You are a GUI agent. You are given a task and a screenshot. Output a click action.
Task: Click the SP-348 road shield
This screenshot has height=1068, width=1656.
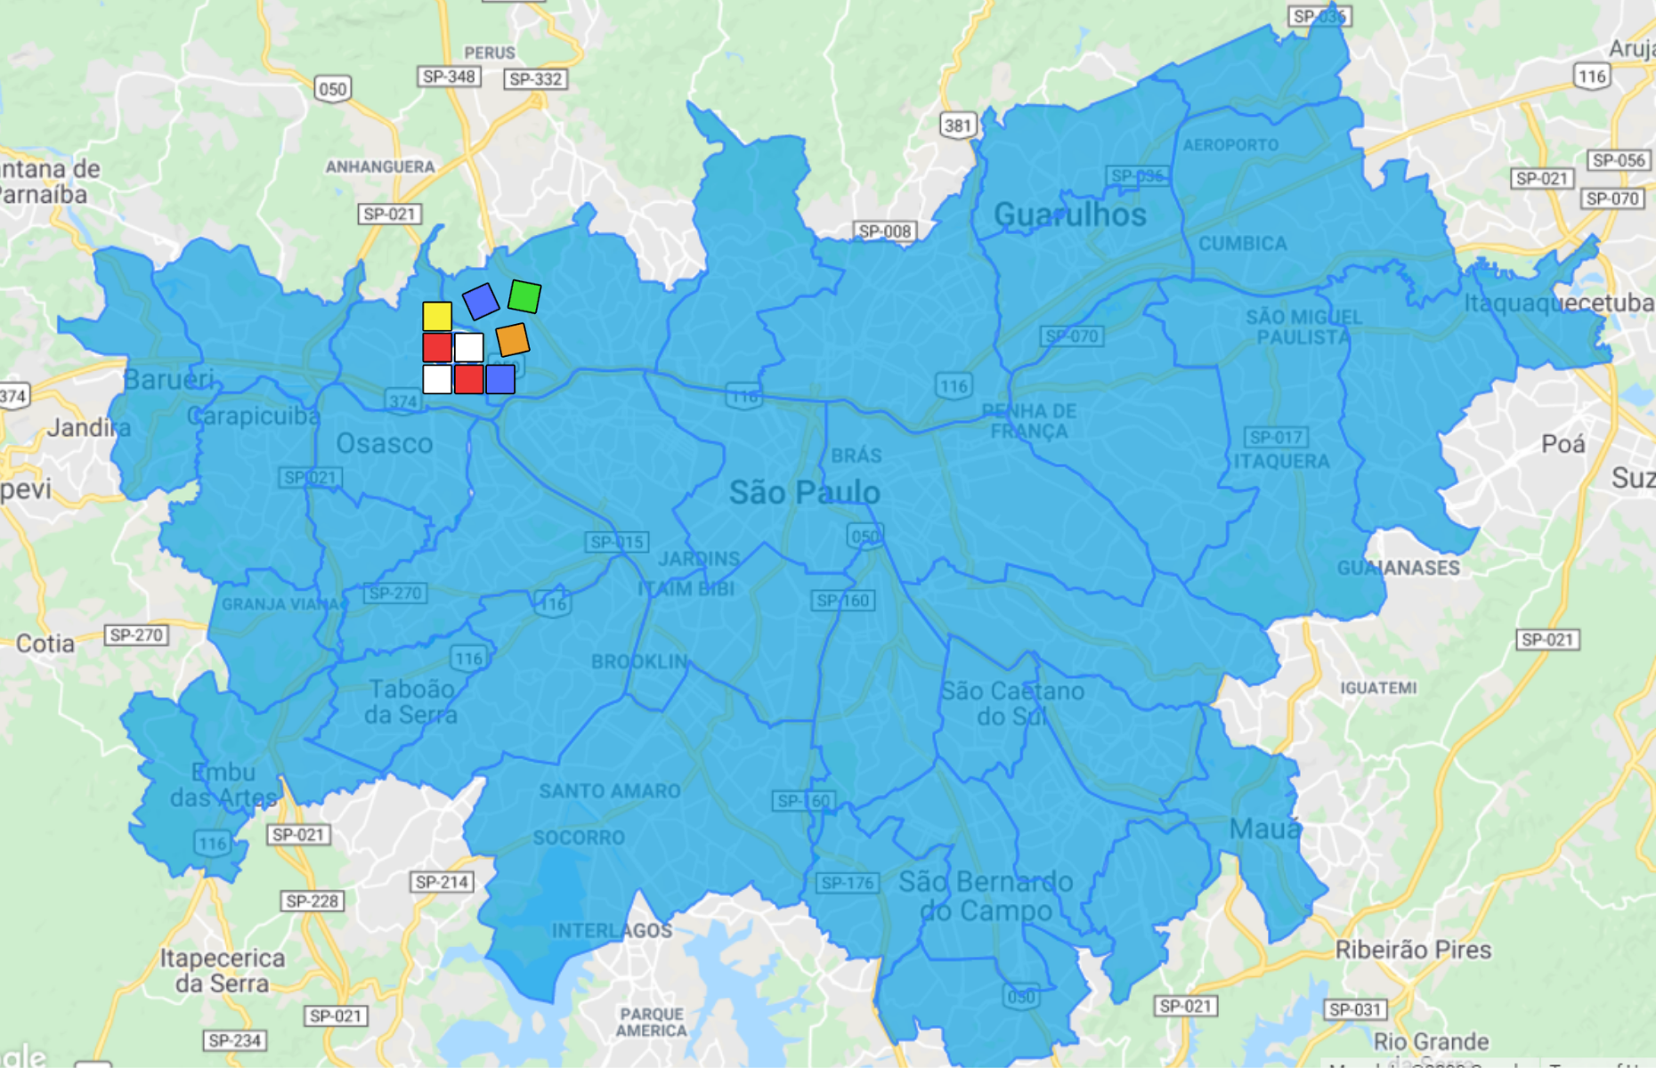(x=449, y=77)
